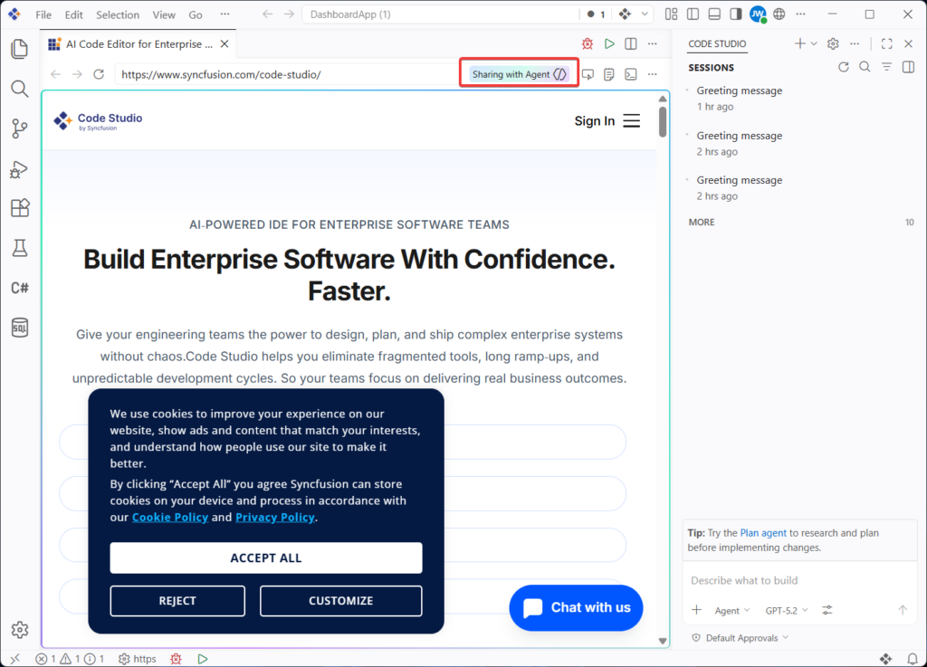Toggle the bottom panel layout
The height and width of the screenshot is (667, 927).
(x=714, y=14)
